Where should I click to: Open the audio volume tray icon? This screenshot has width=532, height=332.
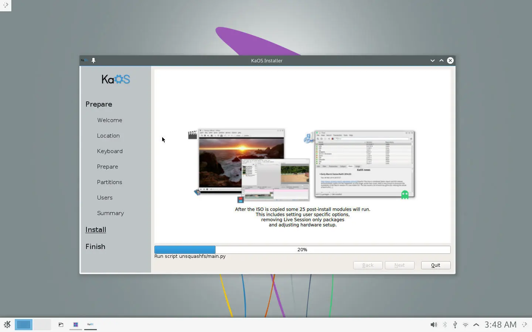point(434,325)
